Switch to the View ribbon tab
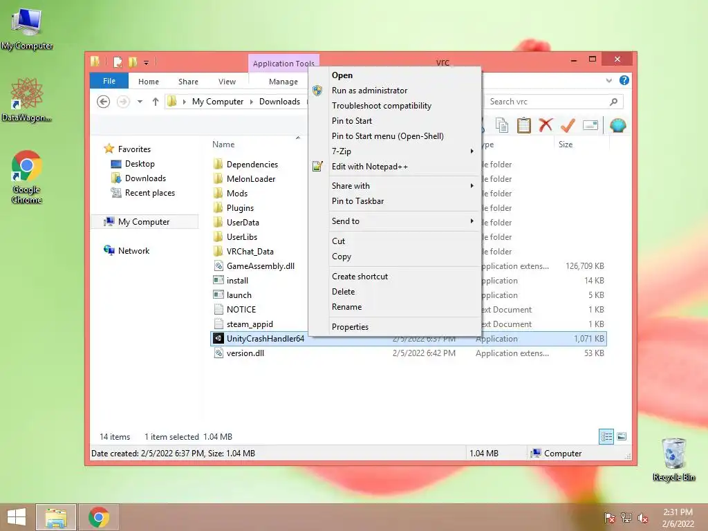708x531 pixels. click(227, 82)
